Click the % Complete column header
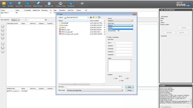193x108 pixels. tap(27, 10)
